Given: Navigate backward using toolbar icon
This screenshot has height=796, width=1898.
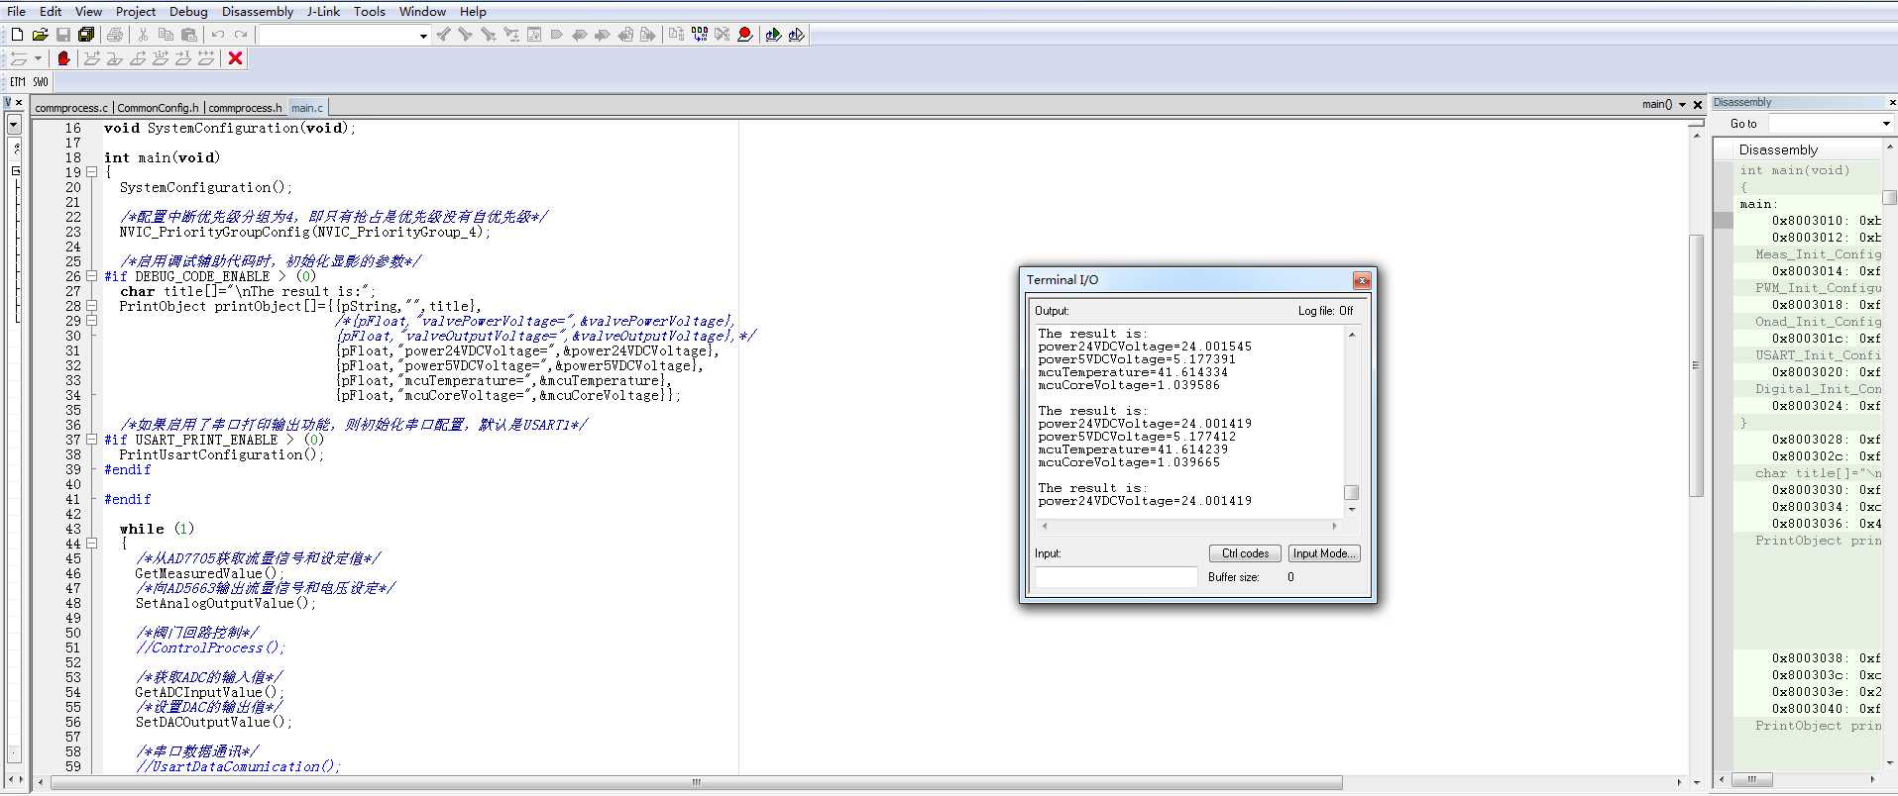Looking at the screenshot, I should tap(625, 35).
